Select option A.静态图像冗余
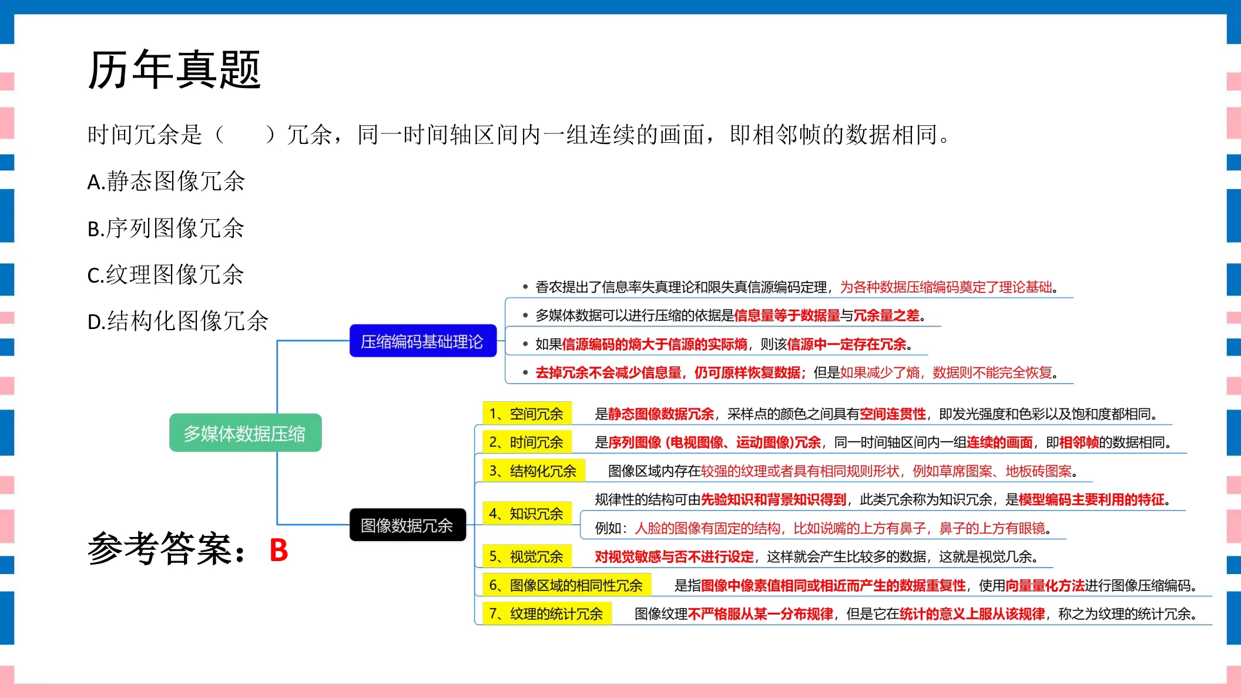 pos(166,181)
